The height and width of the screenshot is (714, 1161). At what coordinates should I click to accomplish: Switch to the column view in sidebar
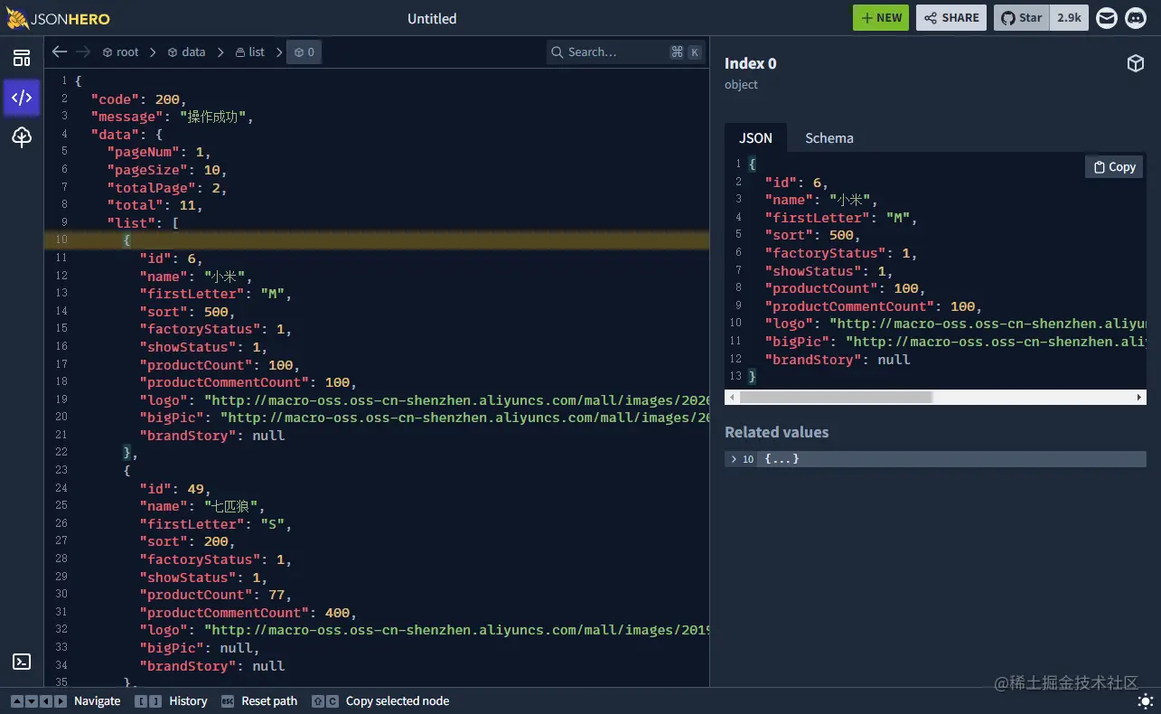21,57
